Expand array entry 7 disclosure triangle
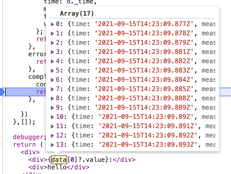The image size is (231, 174). coord(52,89)
